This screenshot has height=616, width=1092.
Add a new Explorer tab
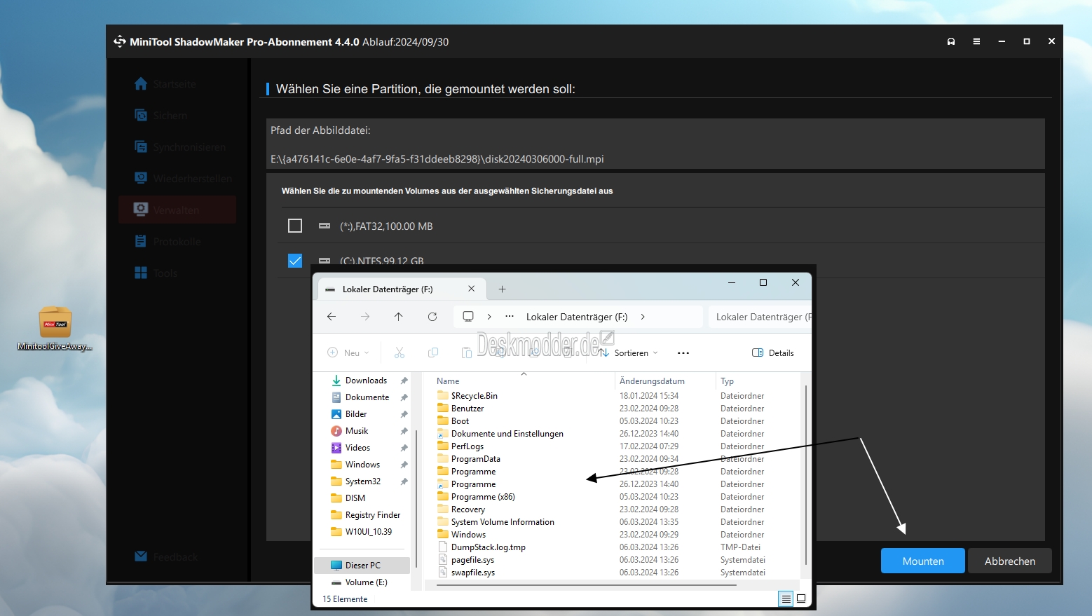(x=502, y=289)
